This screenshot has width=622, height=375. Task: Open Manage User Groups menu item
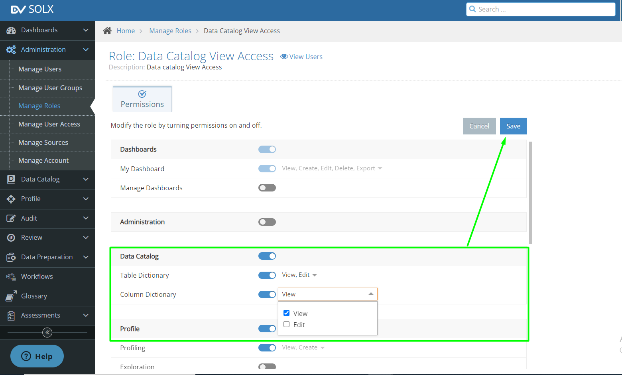(50, 88)
